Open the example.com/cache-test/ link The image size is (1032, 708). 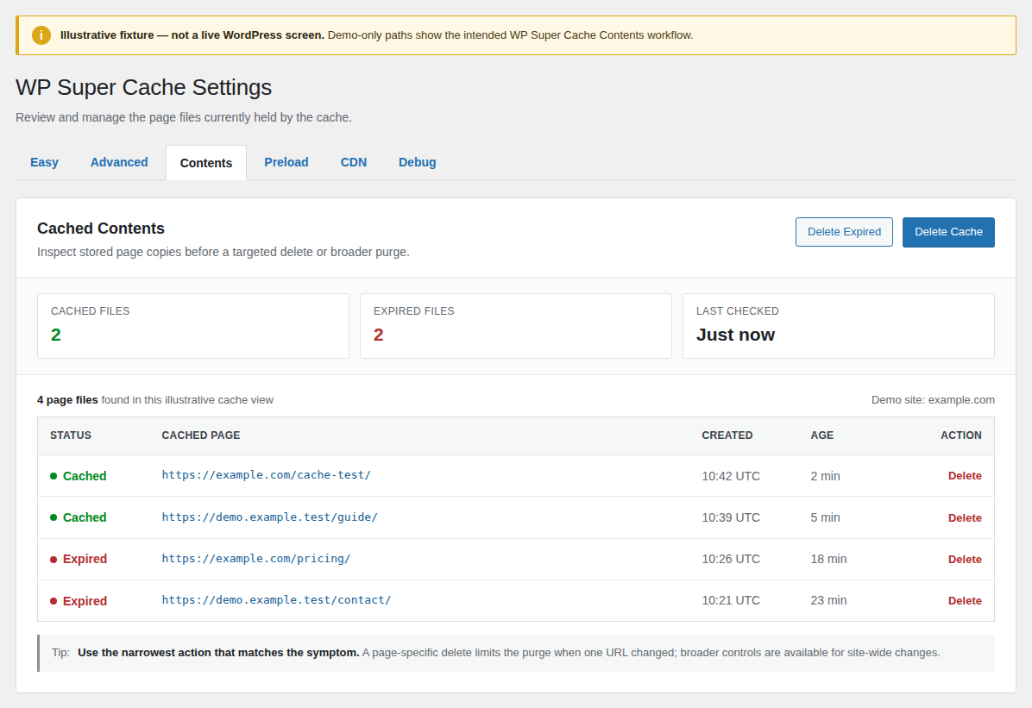click(x=267, y=475)
